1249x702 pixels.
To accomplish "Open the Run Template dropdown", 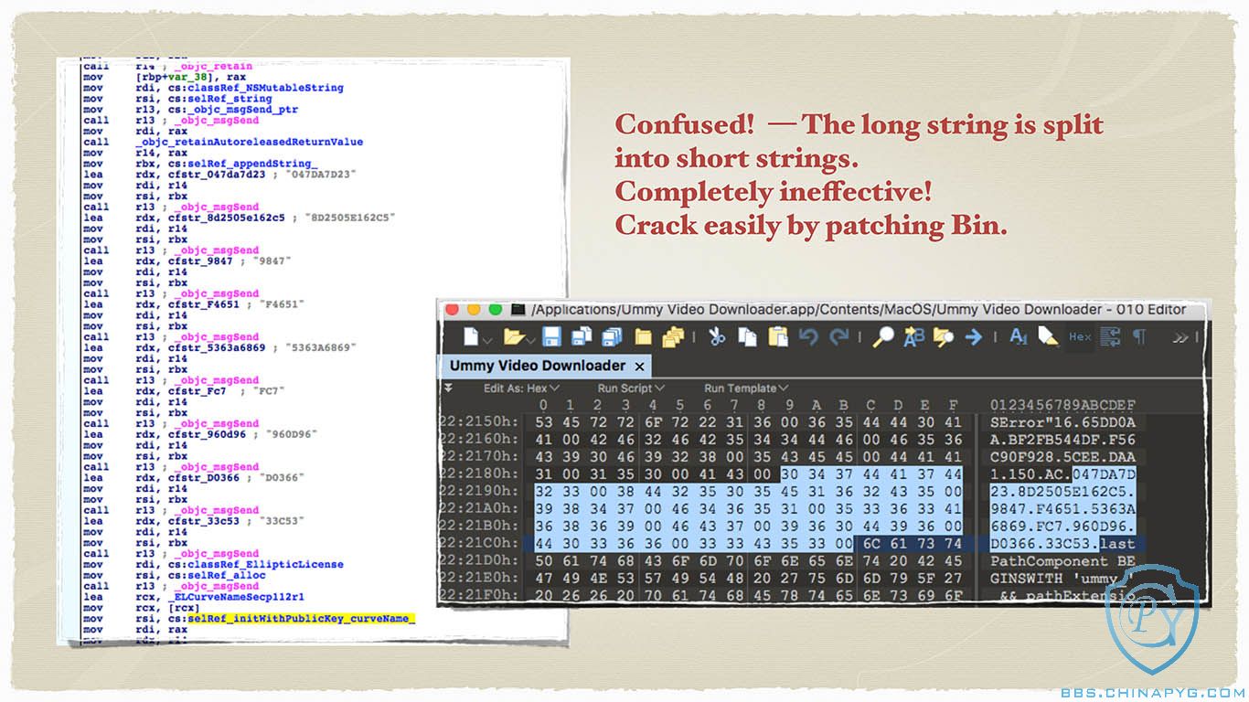I will 746,388.
